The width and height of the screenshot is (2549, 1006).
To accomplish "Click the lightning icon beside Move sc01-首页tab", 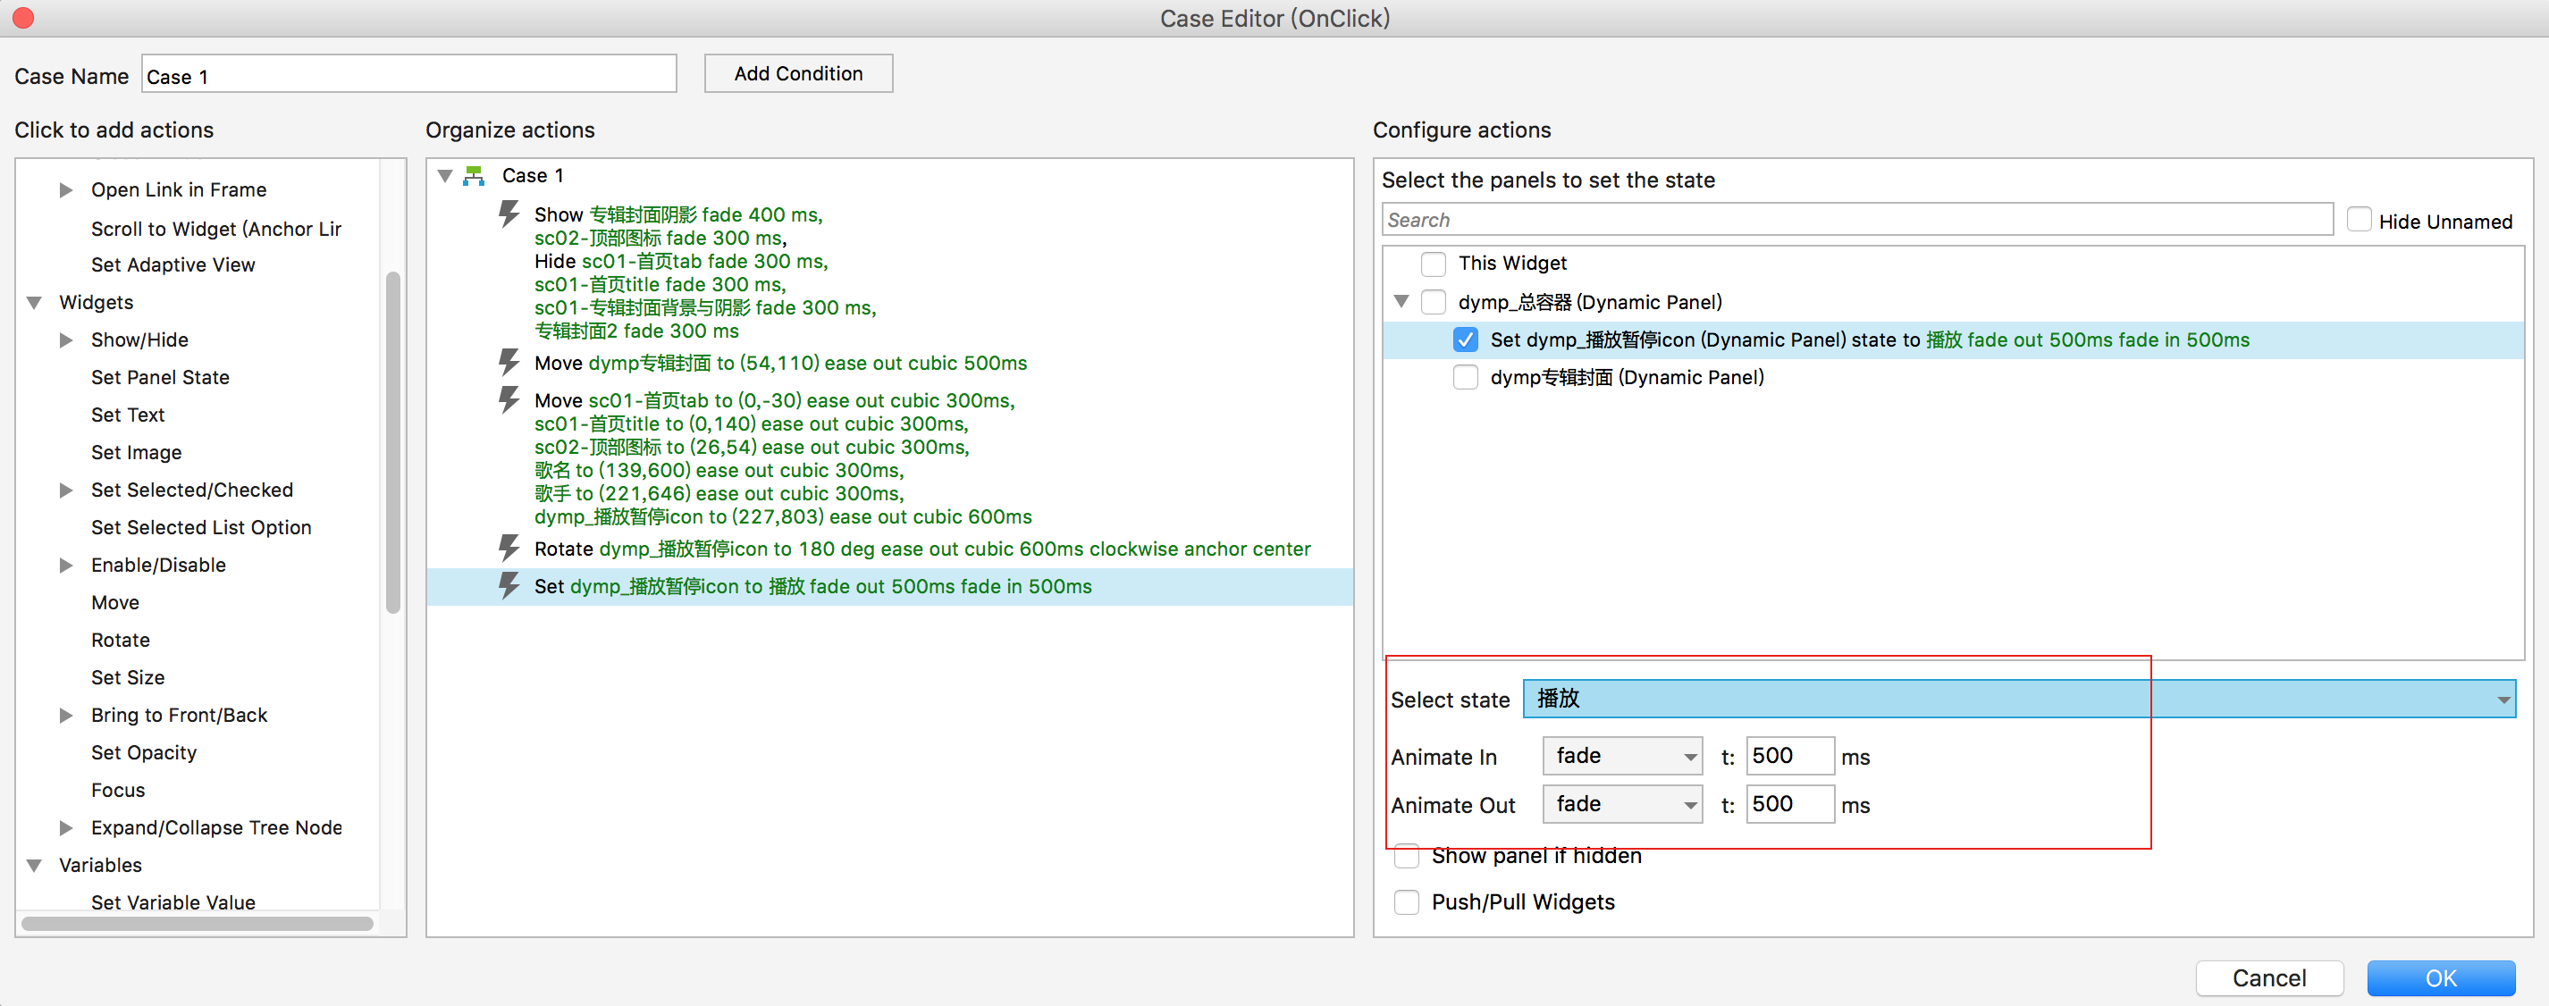I will pyautogui.click(x=509, y=399).
